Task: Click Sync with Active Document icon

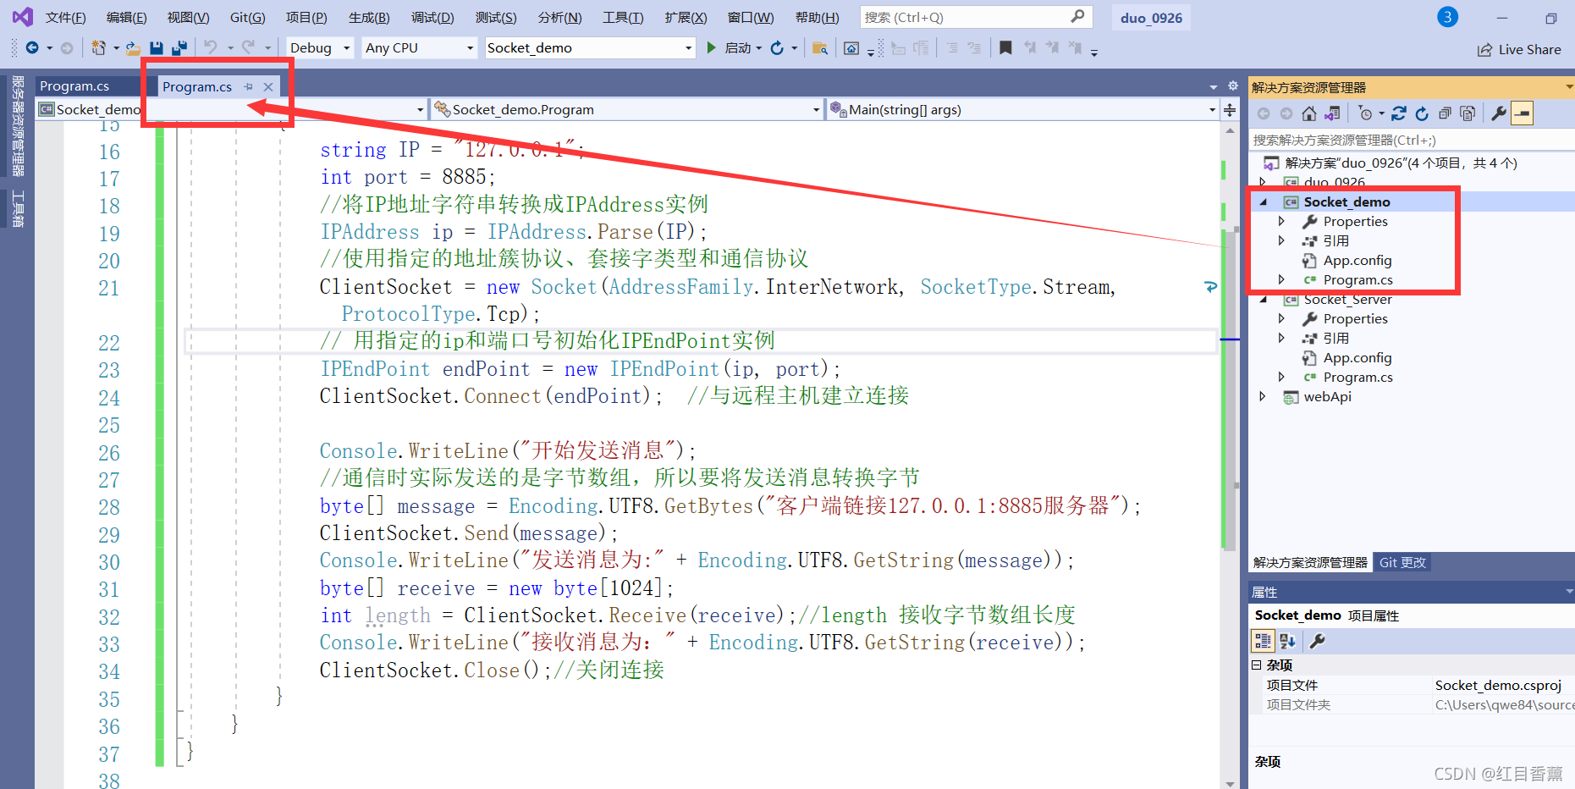Action: point(1399,113)
